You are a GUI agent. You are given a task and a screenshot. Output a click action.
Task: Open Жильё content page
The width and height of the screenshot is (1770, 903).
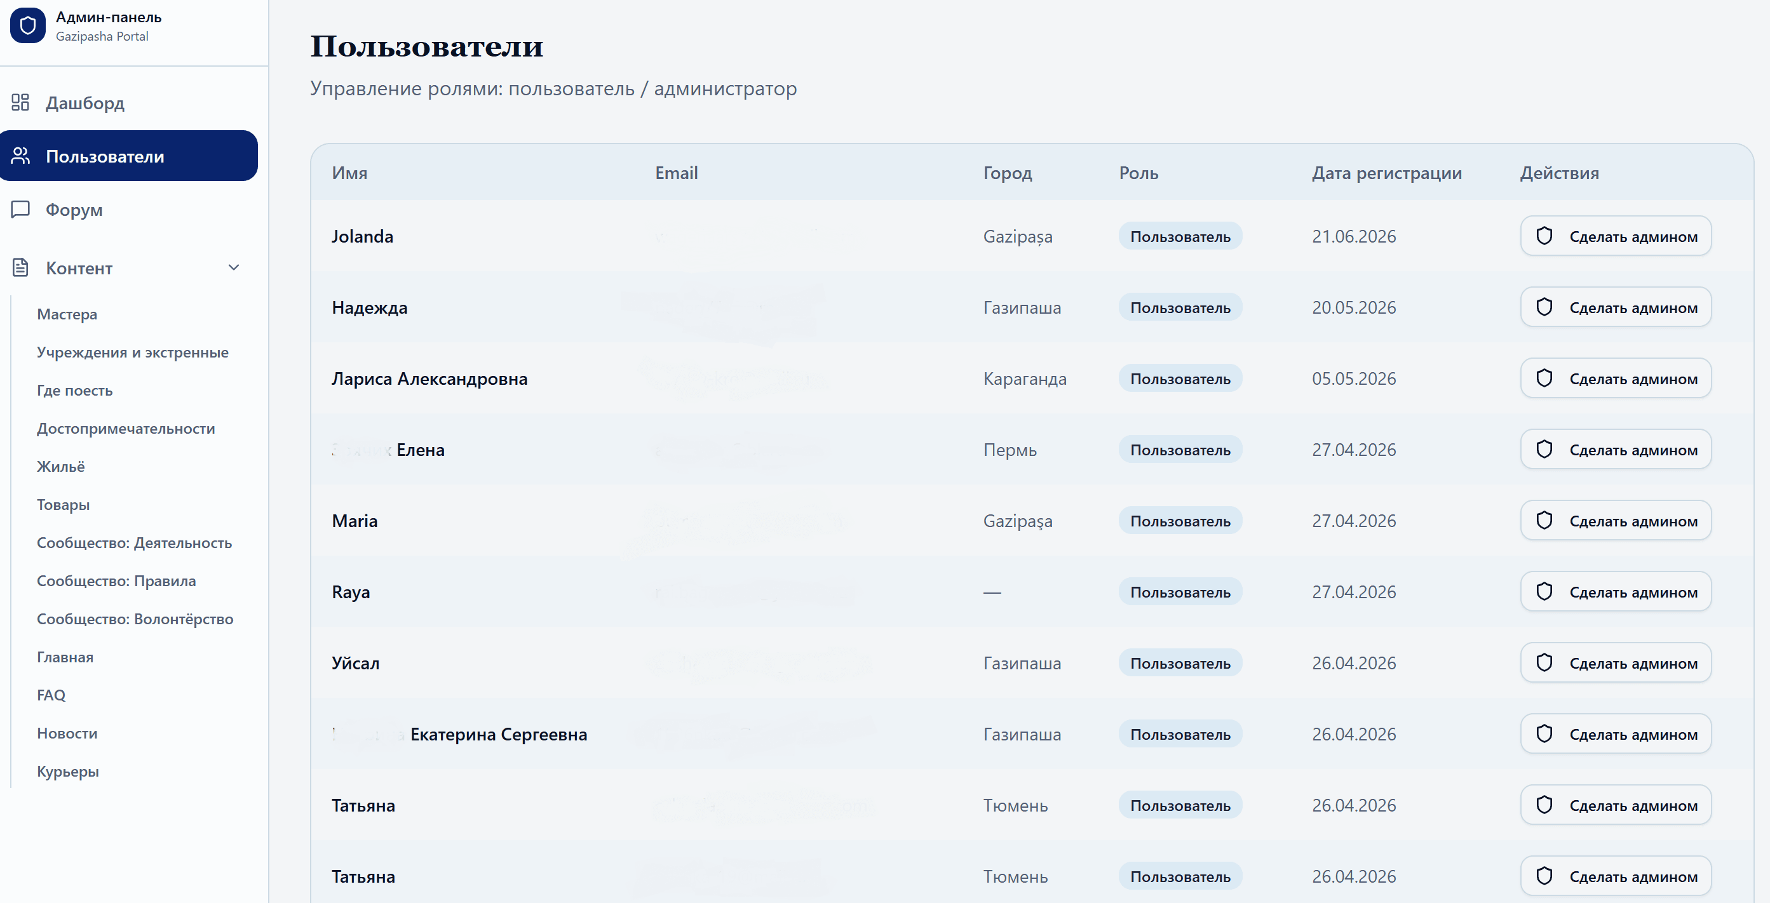[x=61, y=466]
